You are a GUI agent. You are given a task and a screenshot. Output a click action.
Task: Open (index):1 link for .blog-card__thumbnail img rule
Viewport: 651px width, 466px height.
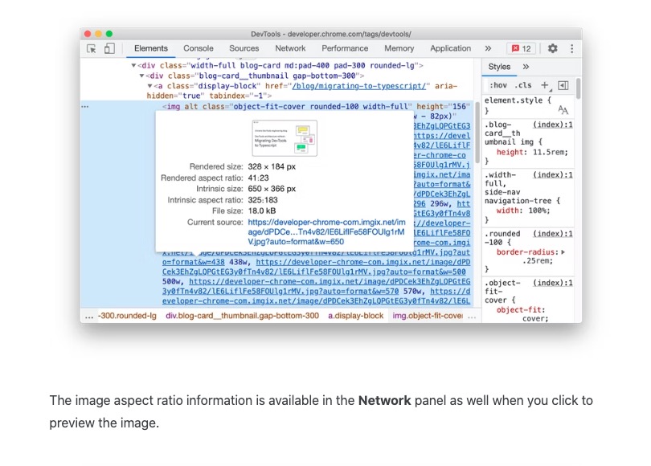553,125
